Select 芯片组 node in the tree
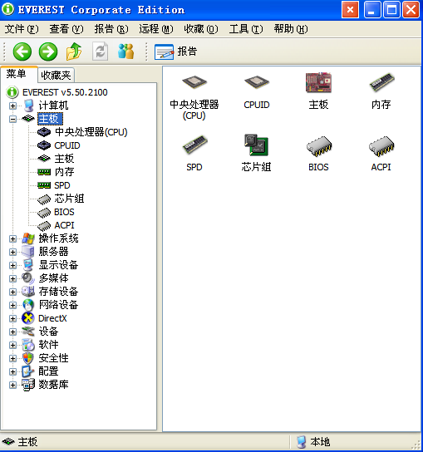The width and height of the screenshot is (423, 452). click(69, 199)
